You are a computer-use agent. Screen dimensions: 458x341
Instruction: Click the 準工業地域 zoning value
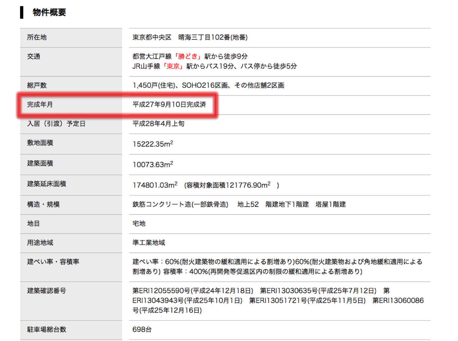[149, 243]
